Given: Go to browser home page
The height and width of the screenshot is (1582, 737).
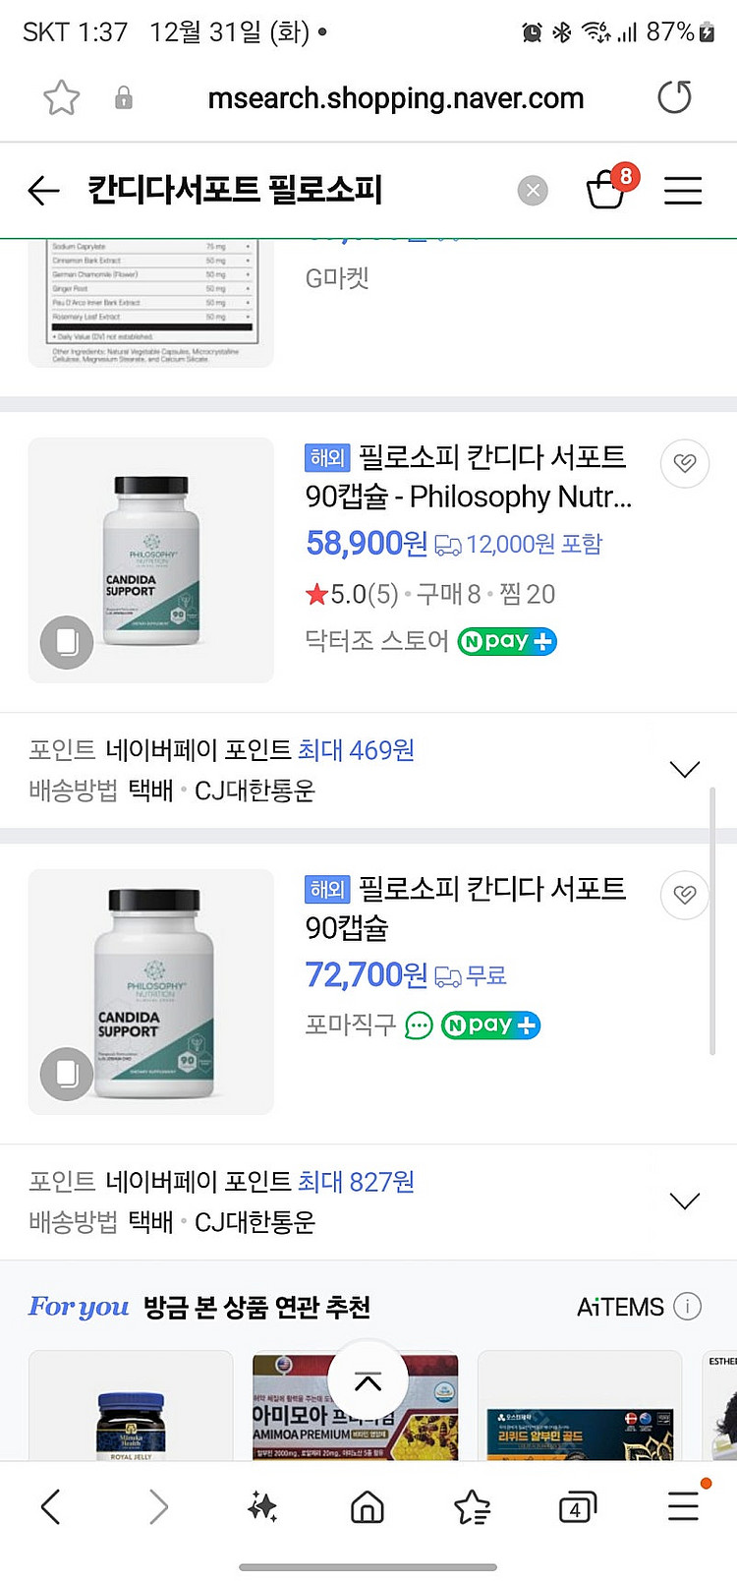Looking at the screenshot, I should 368,1506.
